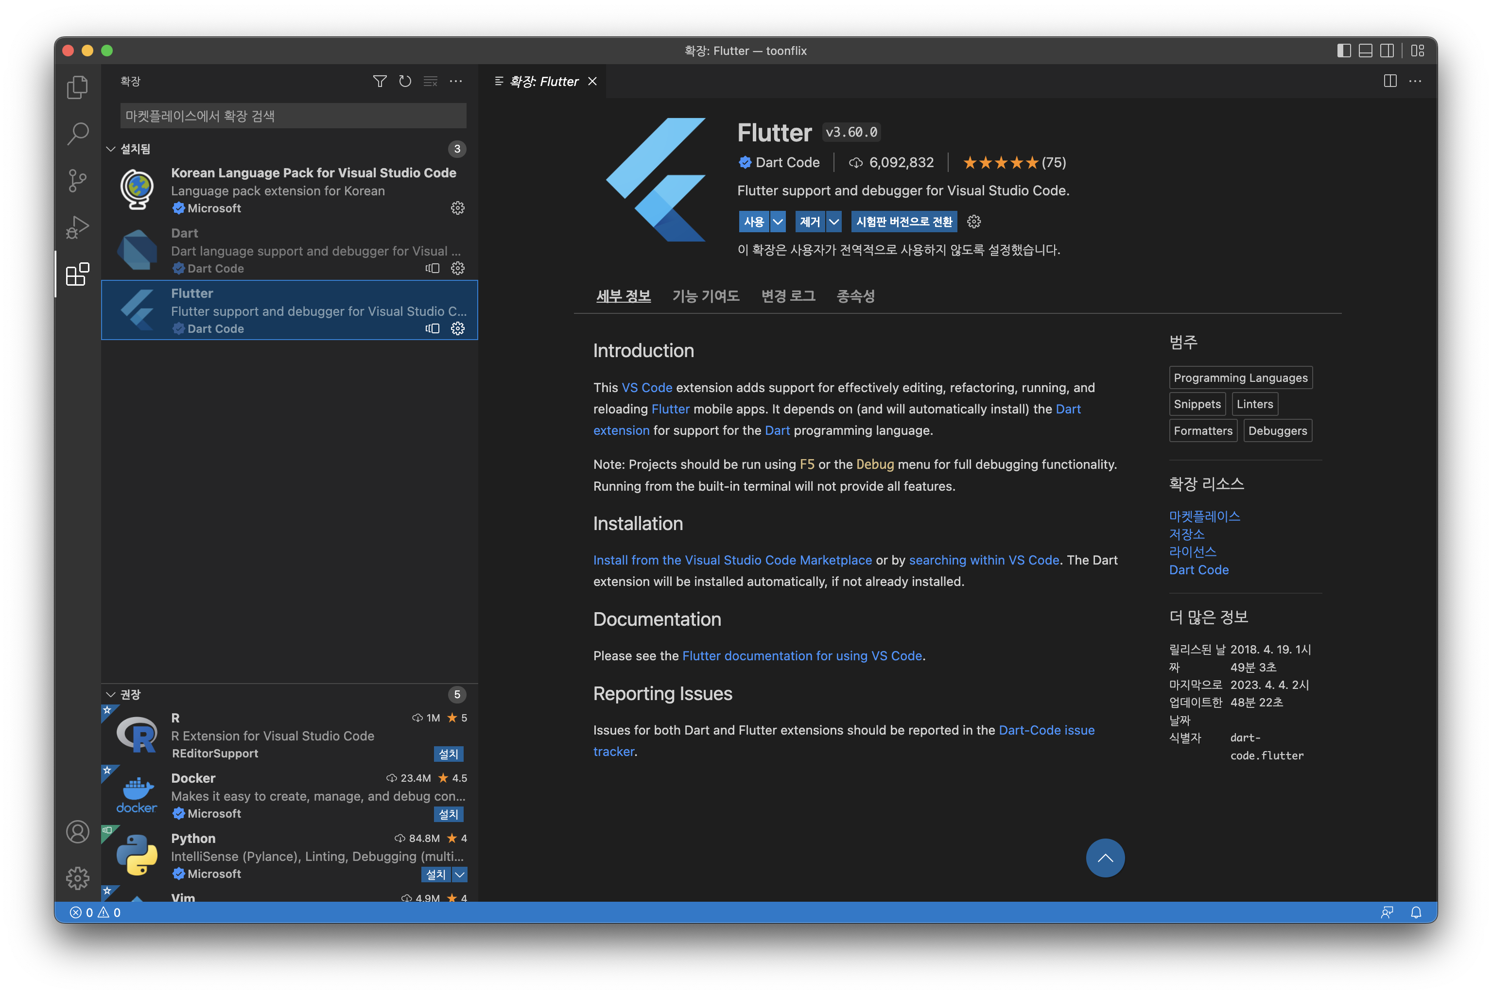Select Korean Language Pack in installed list
1492x995 pixels.
[x=289, y=190]
